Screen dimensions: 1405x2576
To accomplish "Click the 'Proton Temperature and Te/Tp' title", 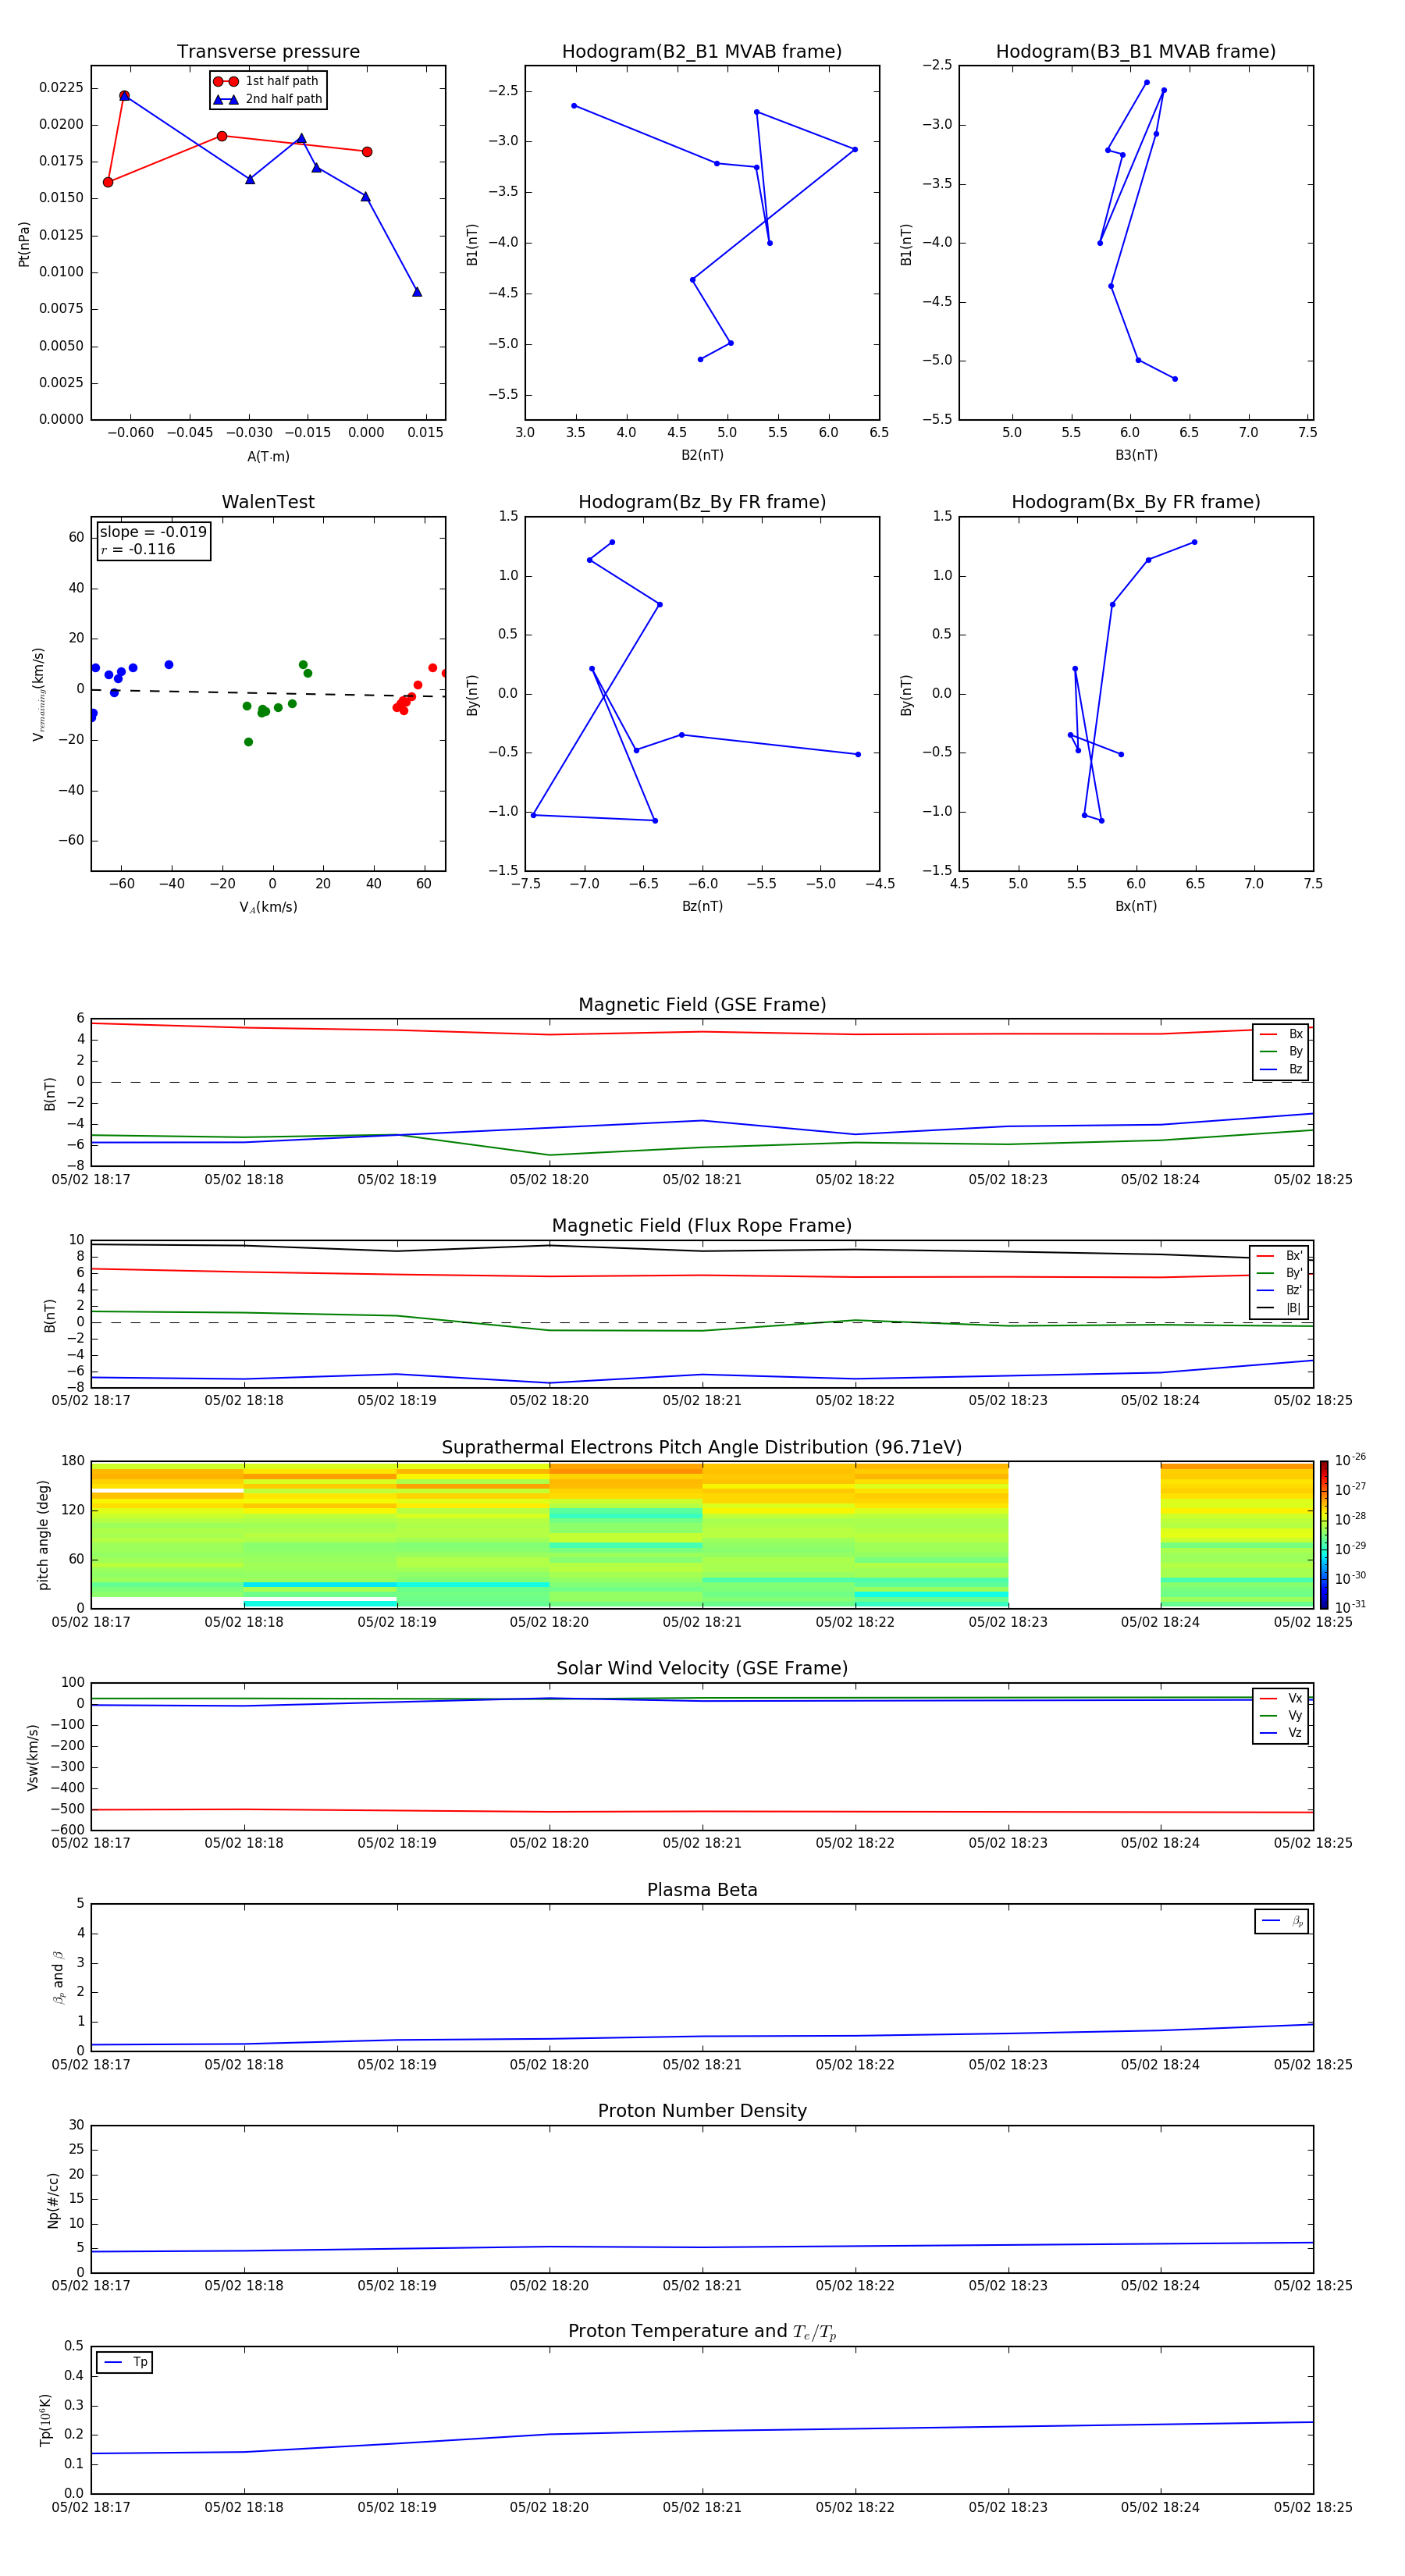I will [x=702, y=2331].
